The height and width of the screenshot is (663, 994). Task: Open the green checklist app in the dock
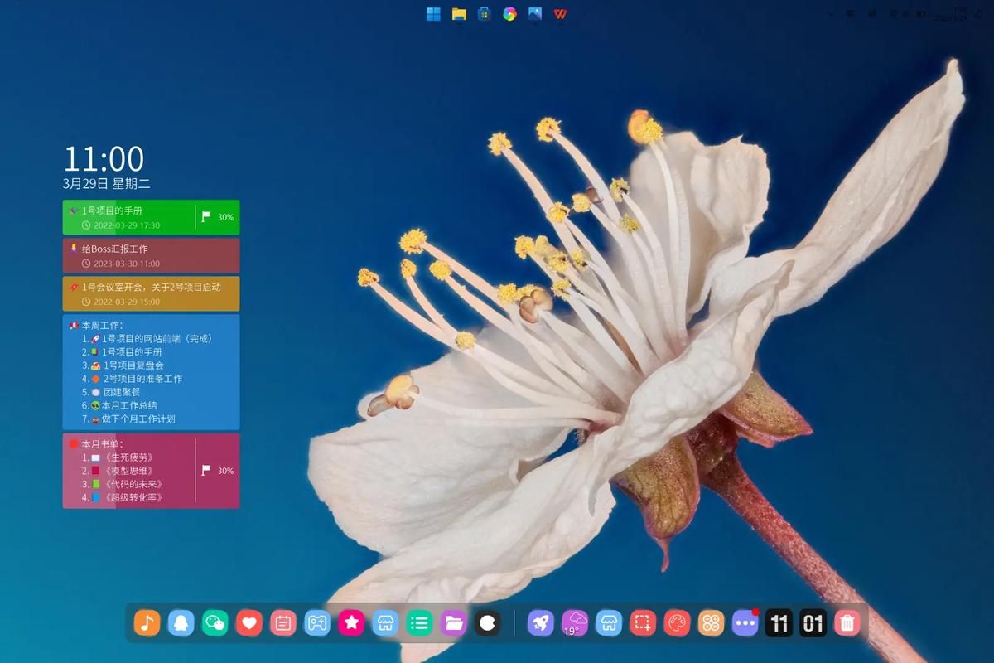[x=419, y=622]
